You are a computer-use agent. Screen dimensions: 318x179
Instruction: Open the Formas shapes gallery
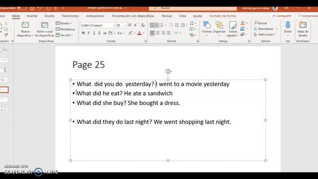tap(207, 29)
